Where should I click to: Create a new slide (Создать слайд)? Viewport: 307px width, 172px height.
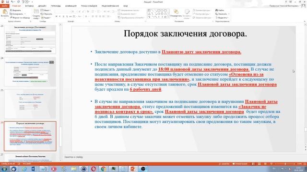pyautogui.click(x=36, y=14)
